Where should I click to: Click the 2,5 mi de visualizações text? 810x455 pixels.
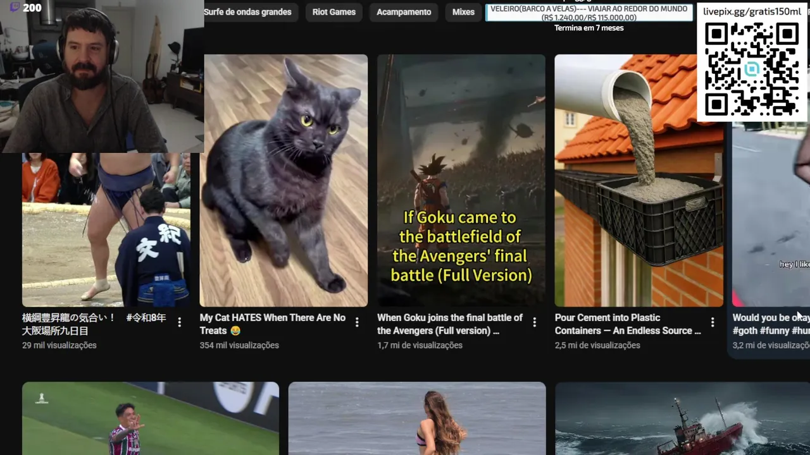click(x=597, y=345)
